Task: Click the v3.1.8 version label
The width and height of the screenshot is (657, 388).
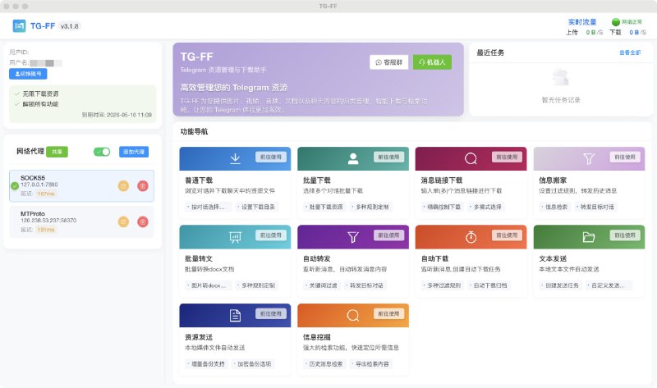Action: coord(70,26)
